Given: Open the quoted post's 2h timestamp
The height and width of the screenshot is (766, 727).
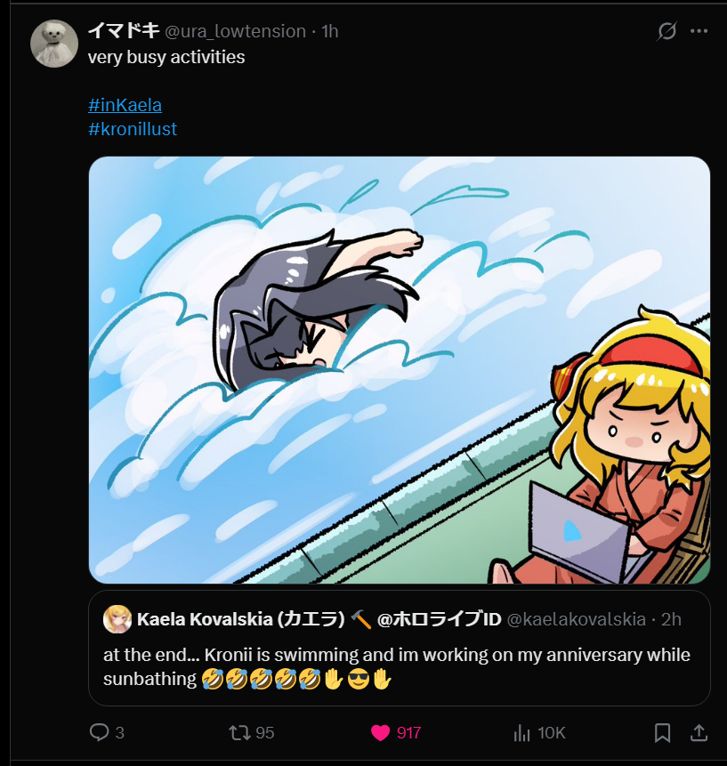Looking at the screenshot, I should [672, 619].
